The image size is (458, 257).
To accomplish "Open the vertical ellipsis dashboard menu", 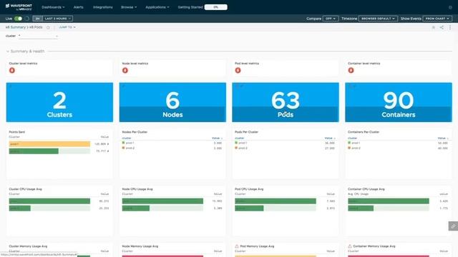I will [x=450, y=27].
